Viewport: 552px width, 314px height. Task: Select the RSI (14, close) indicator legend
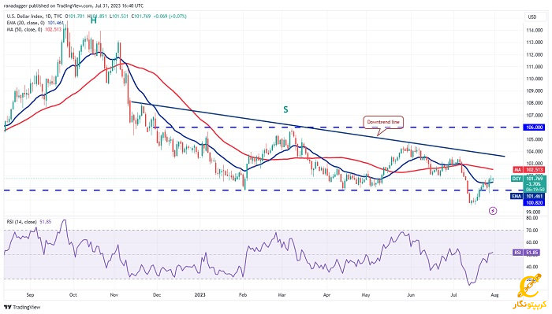[x=21, y=222]
